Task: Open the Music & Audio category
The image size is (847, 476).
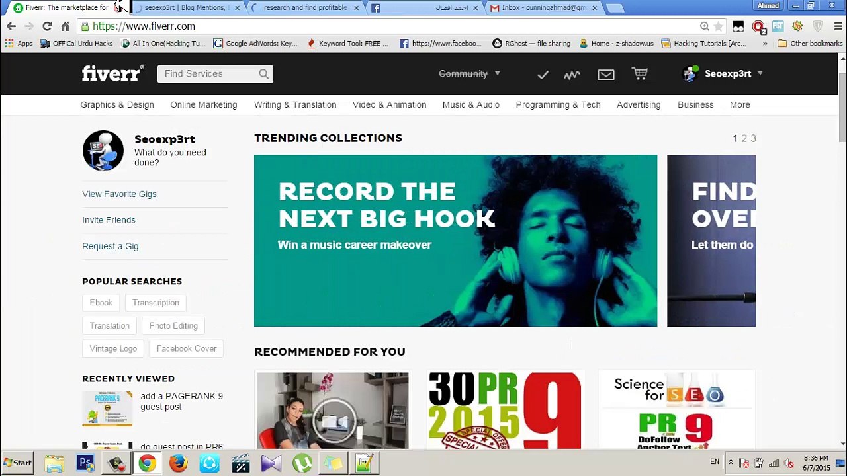Action: tap(470, 104)
